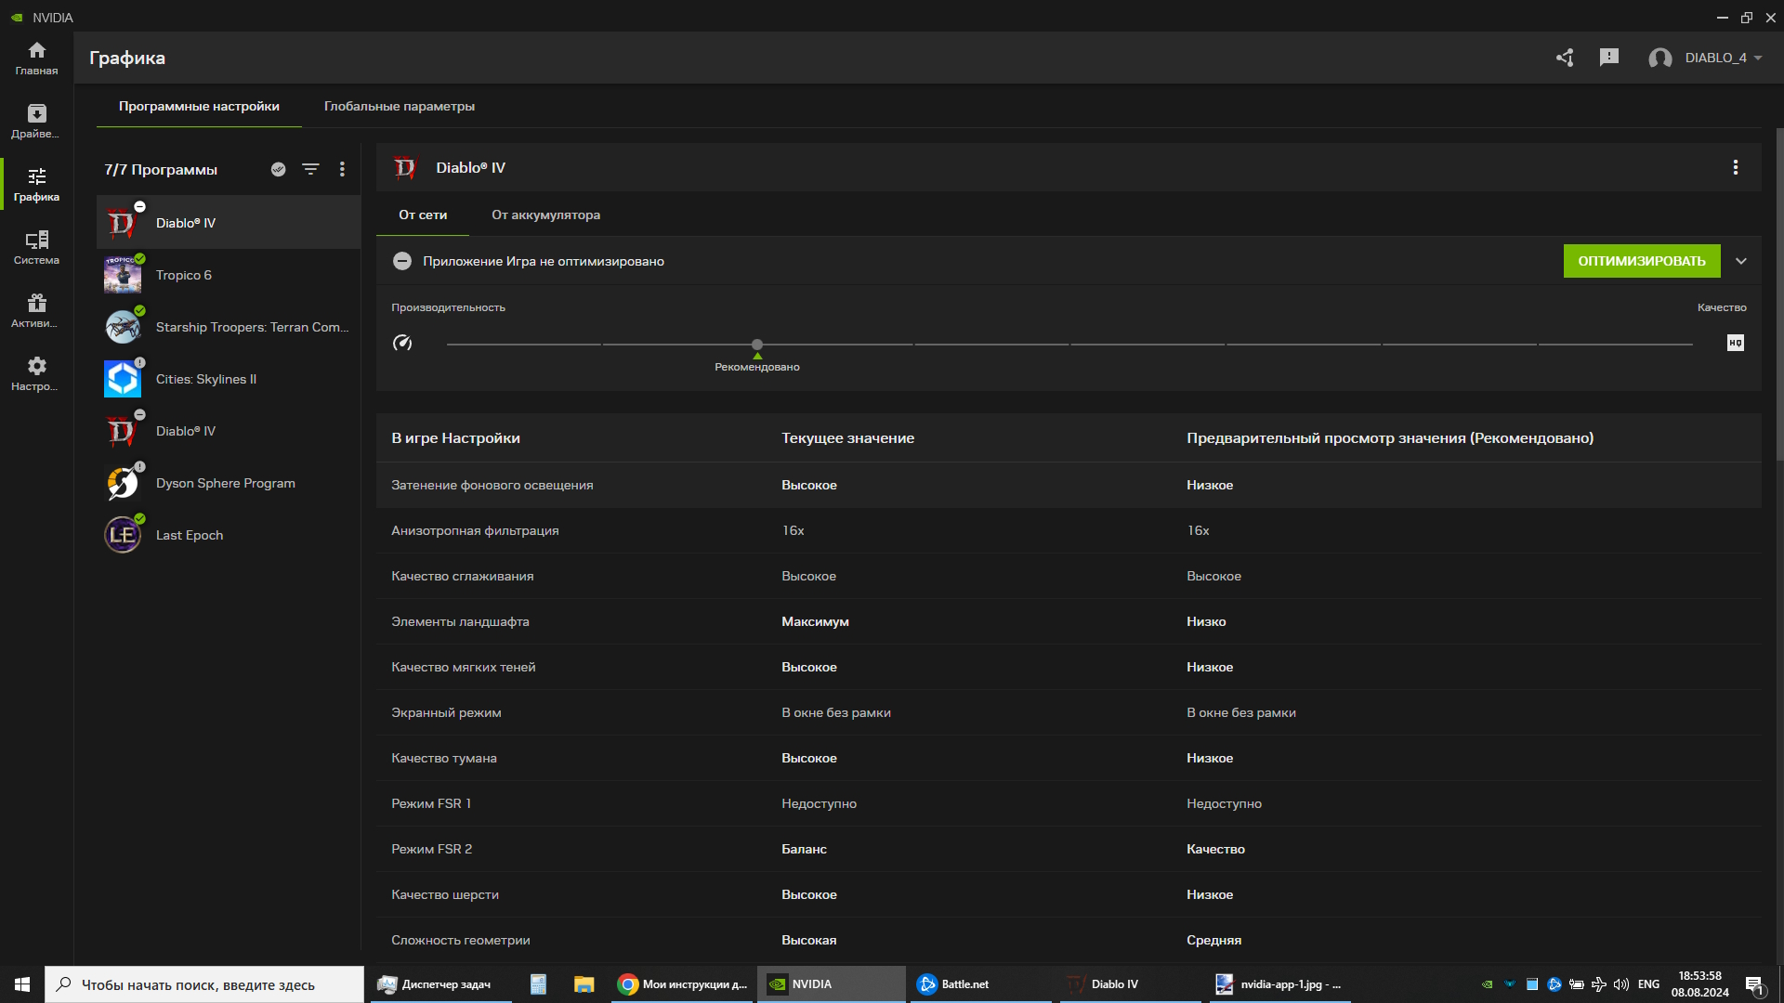Open the Calculator taskbar icon
Viewport: 1784px width, 1003px height.
(x=538, y=984)
